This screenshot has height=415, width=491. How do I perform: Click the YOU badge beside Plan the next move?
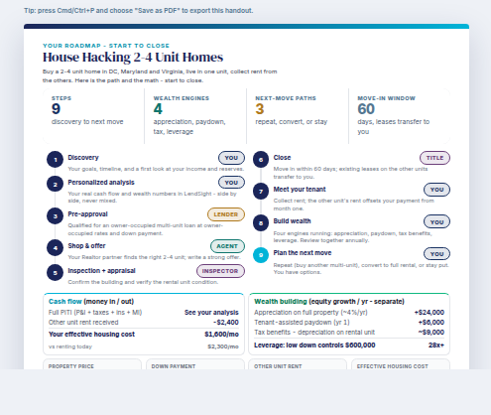[436, 254]
